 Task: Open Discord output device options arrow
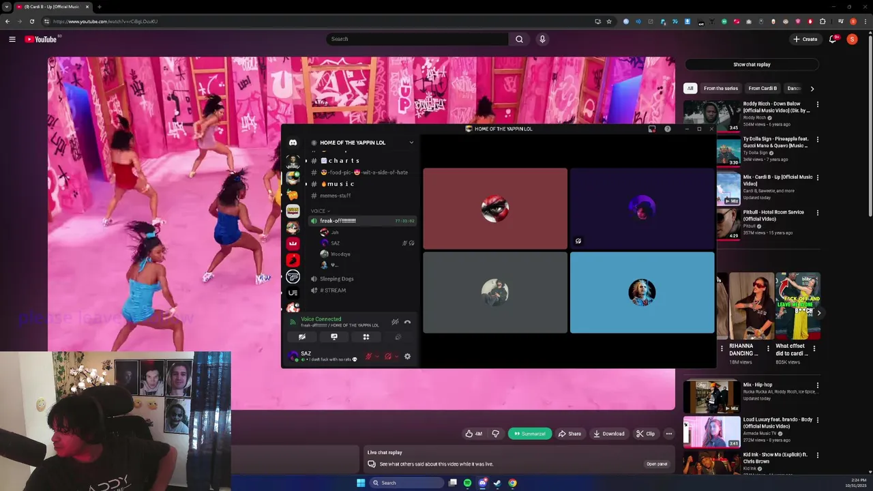(396, 356)
